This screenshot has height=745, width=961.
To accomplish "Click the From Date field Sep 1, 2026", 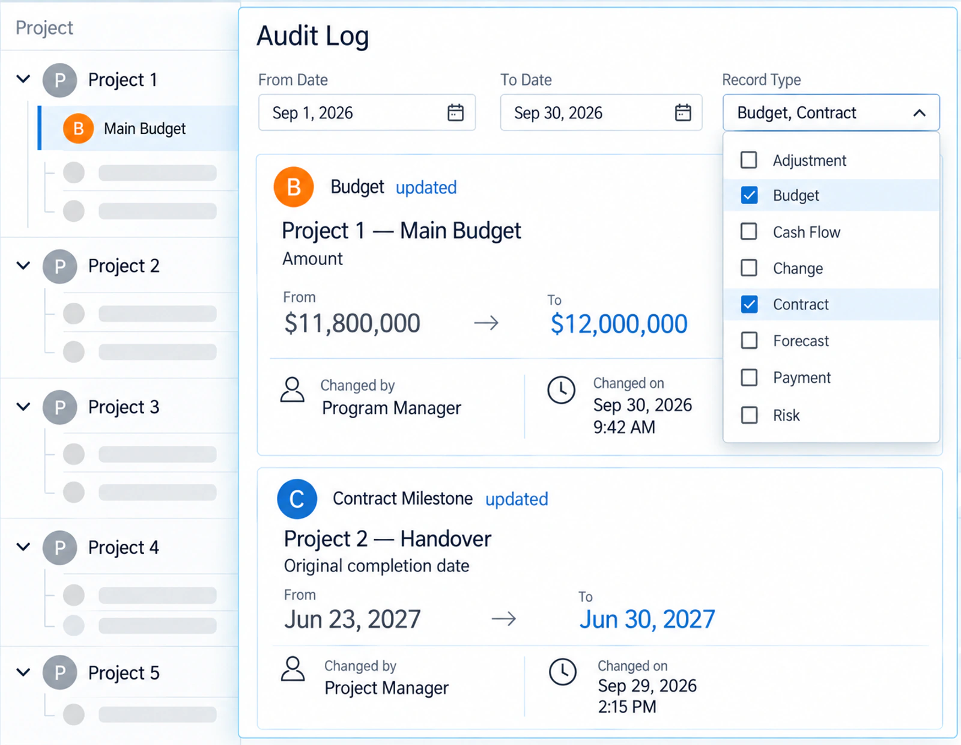I will (x=367, y=112).
